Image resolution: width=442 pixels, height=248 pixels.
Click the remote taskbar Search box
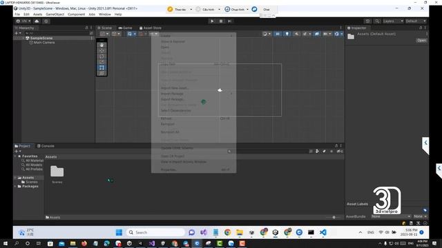[155, 233]
